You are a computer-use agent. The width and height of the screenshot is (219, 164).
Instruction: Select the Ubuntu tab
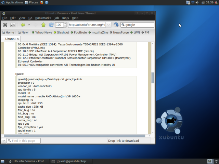pyautogui.click(x=10, y=39)
